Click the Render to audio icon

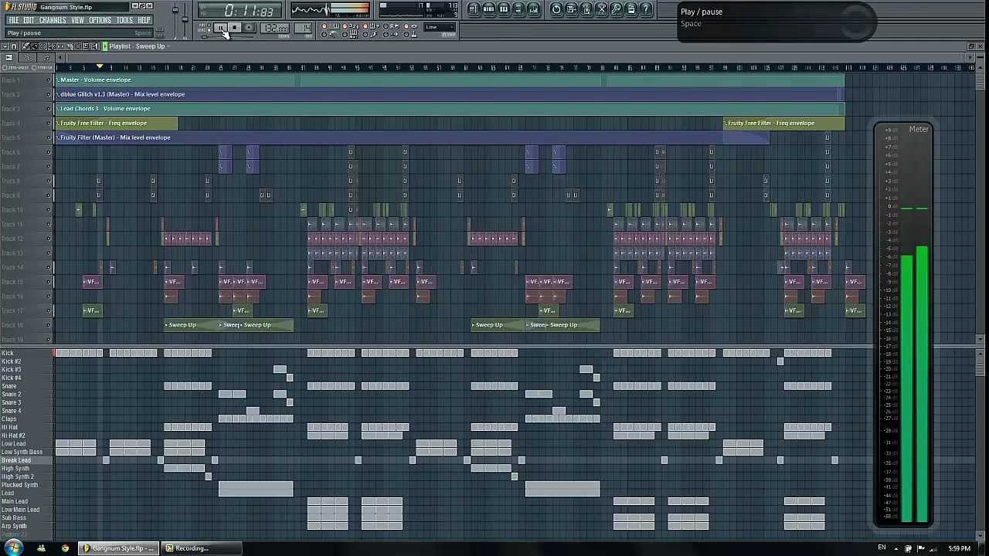click(586, 9)
